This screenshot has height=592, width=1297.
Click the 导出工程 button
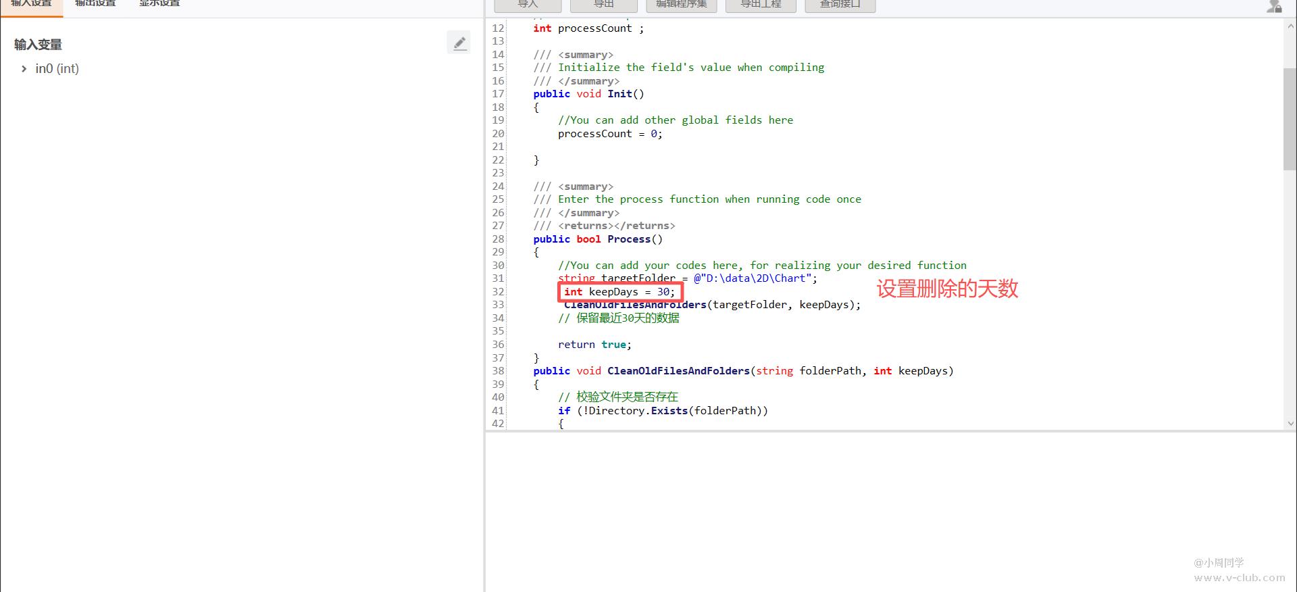point(761,5)
